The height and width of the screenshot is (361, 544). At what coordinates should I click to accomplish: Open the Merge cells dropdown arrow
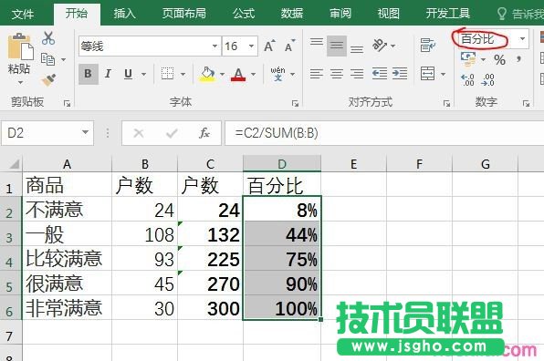(x=443, y=74)
